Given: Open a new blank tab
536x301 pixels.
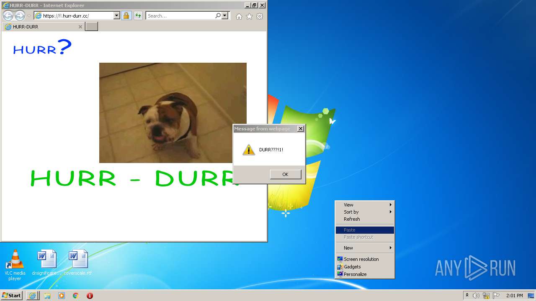Looking at the screenshot, I should pyautogui.click(x=91, y=27).
